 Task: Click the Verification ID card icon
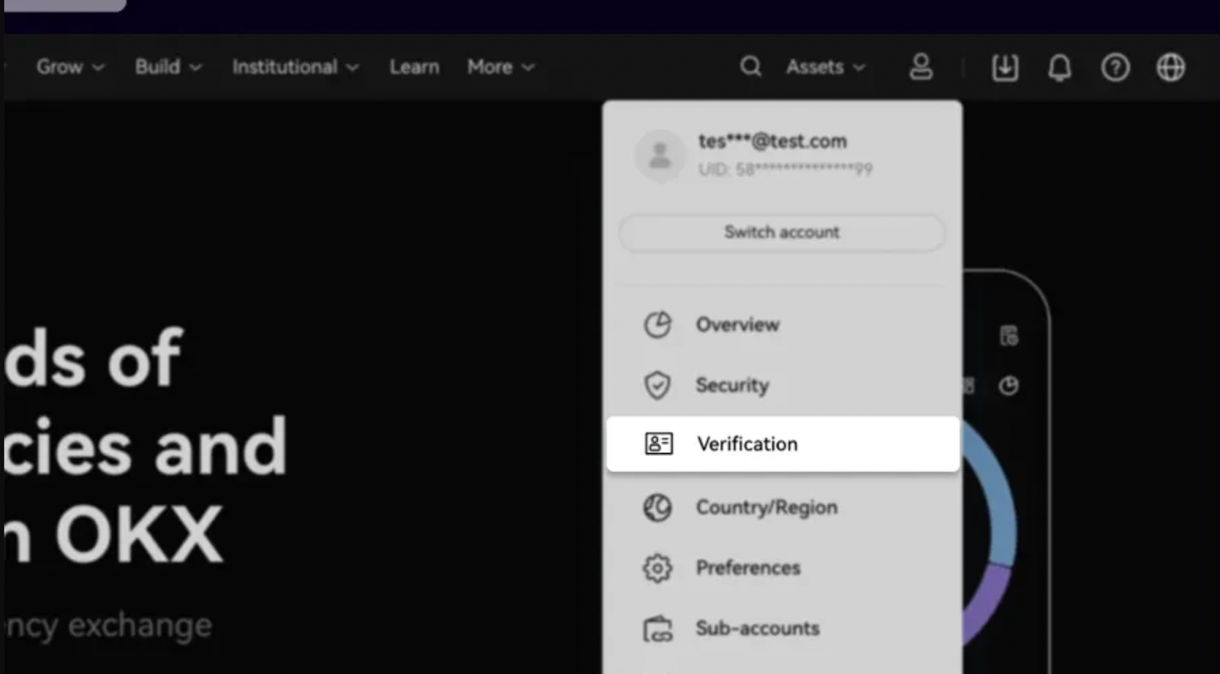pyautogui.click(x=659, y=444)
